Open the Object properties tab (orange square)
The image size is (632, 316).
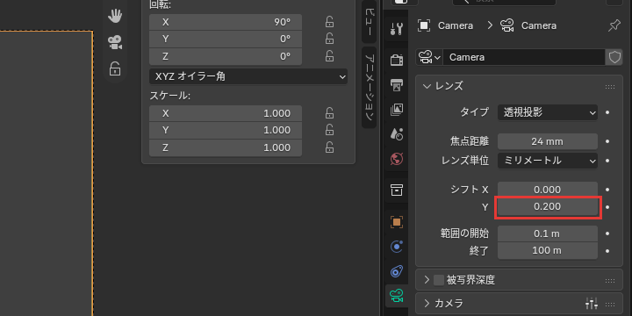coord(397,222)
